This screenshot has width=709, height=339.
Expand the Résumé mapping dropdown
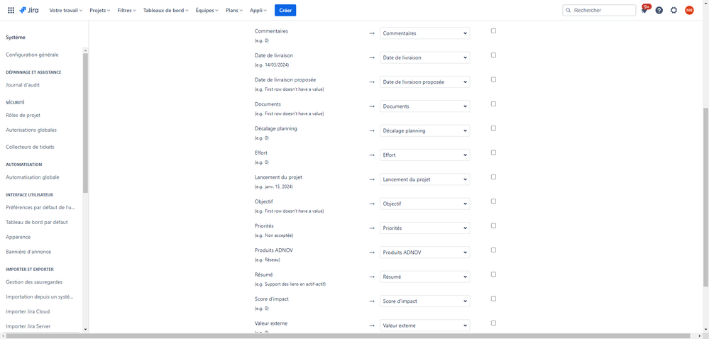tap(424, 277)
